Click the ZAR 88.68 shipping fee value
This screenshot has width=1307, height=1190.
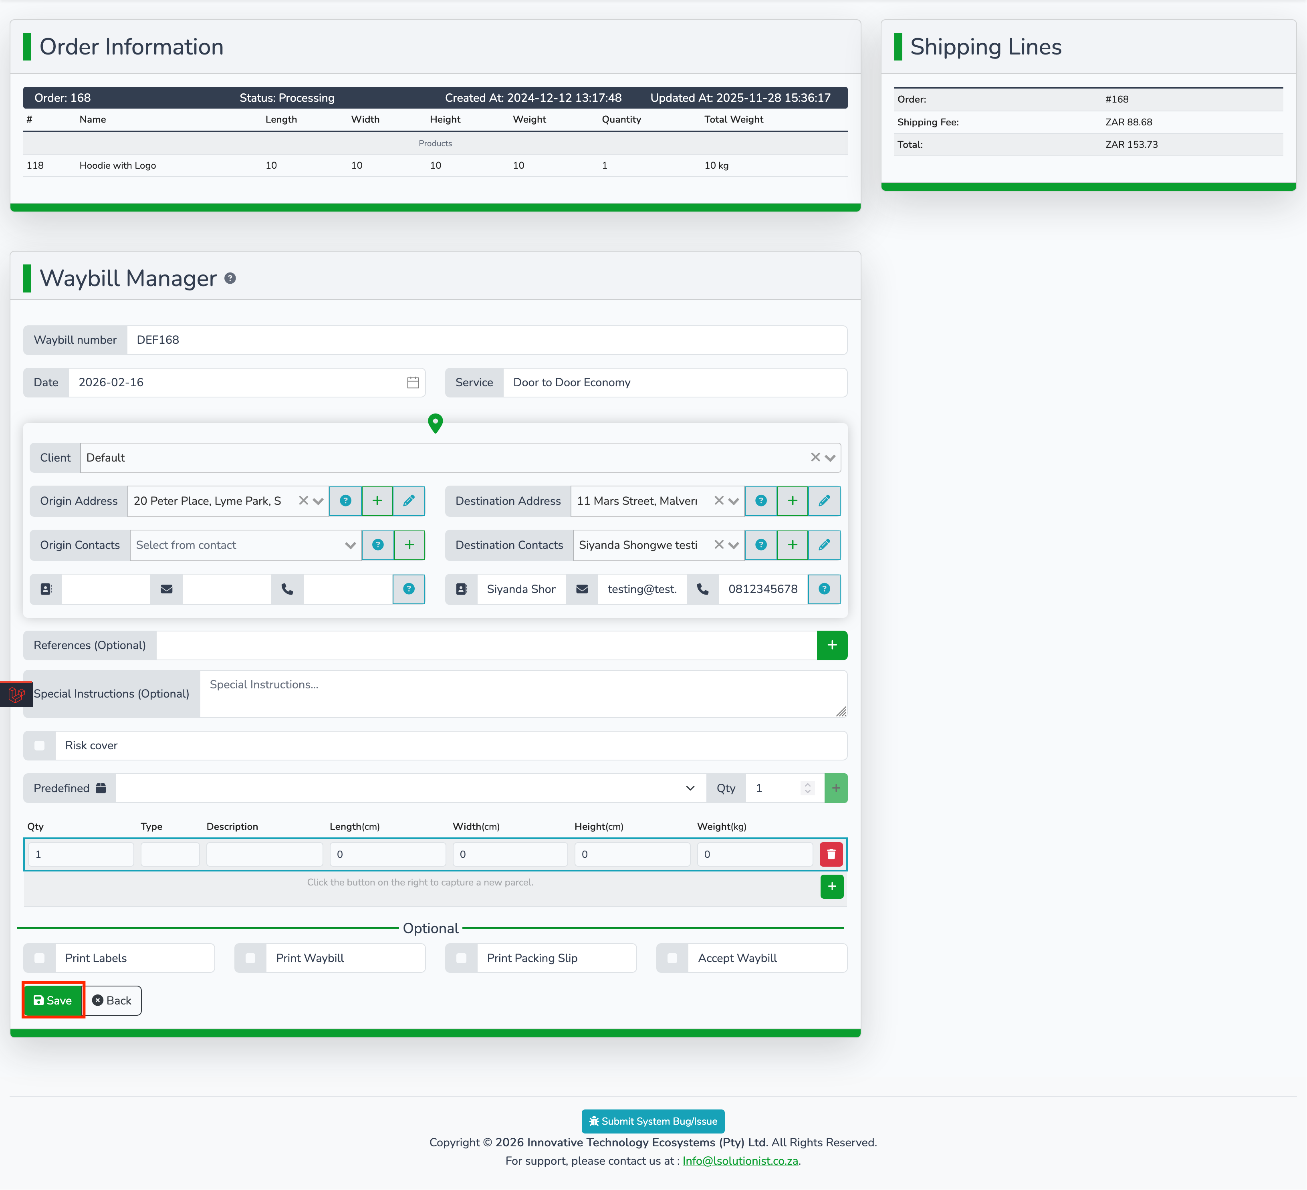(x=1129, y=123)
